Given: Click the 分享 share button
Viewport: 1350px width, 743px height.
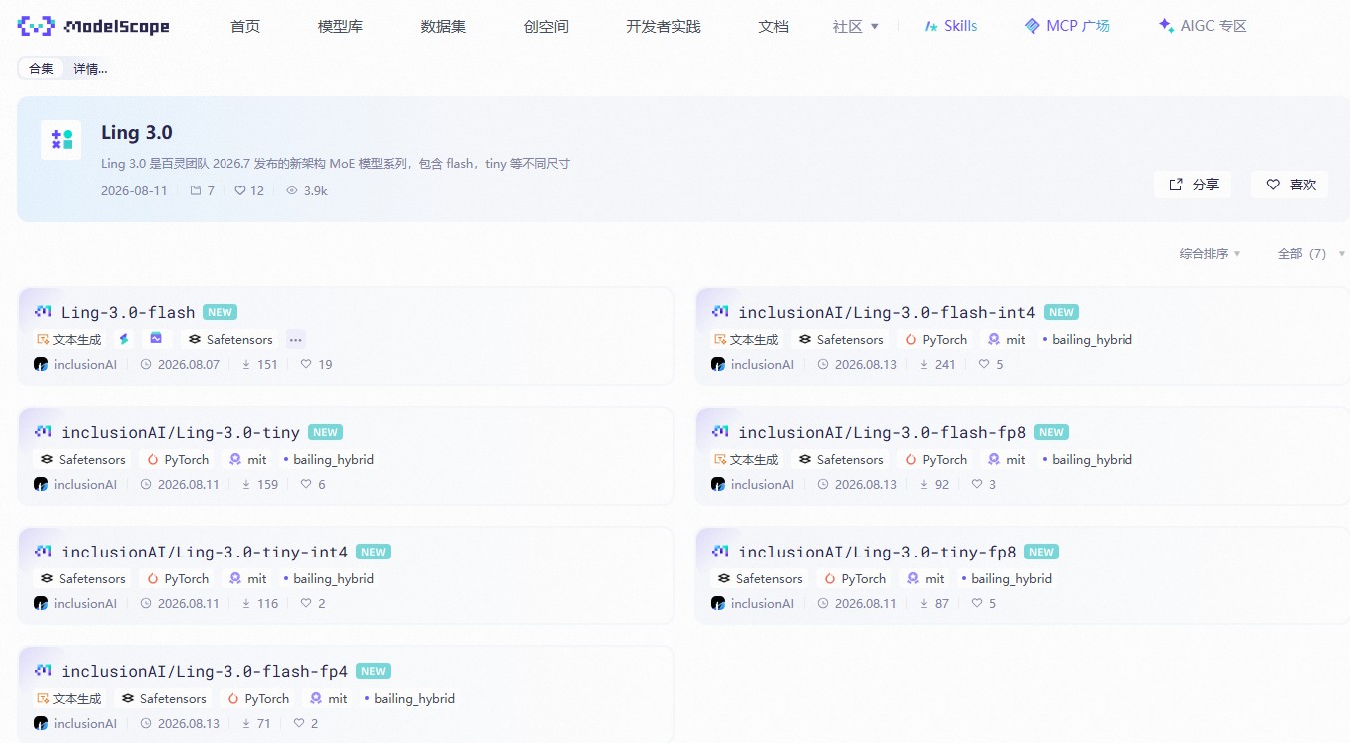Looking at the screenshot, I should click(1193, 185).
